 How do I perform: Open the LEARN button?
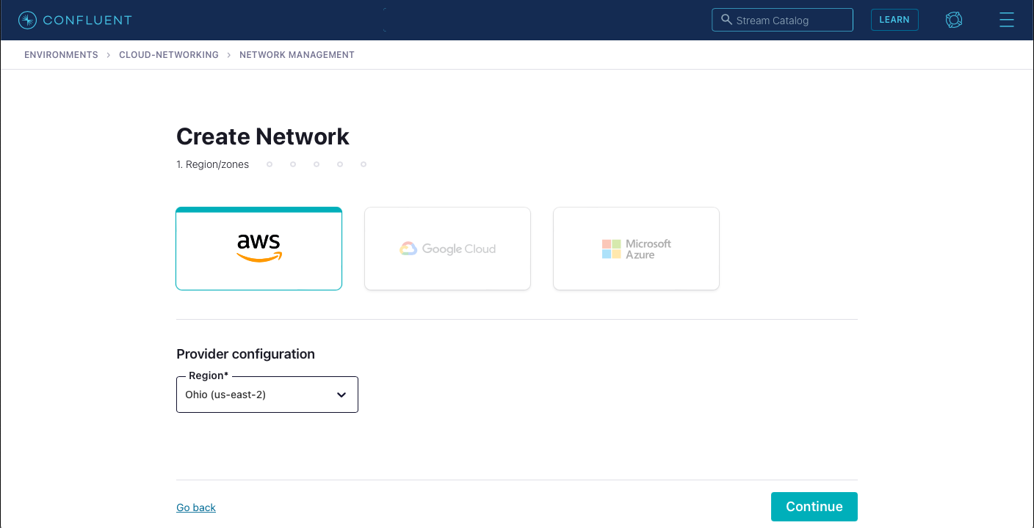tap(894, 20)
